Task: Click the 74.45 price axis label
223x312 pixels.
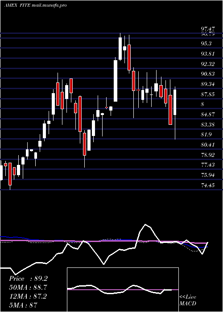Action: (x=208, y=185)
